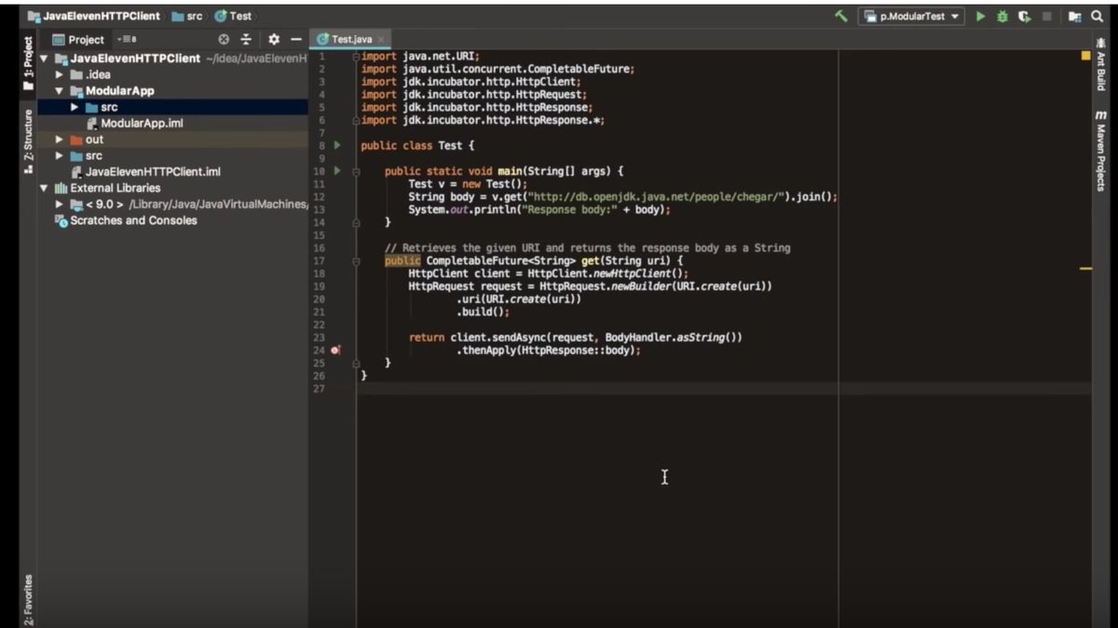Screen dimensions: 1118x628
Task: Close the Test.java editor tab
Action: tap(381, 39)
